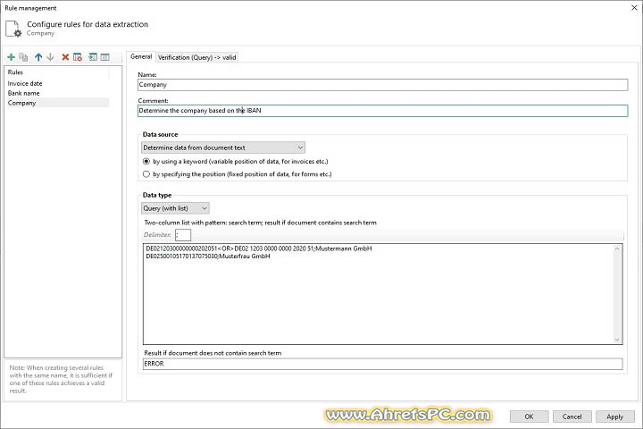Select the Company rule in the list

[57, 103]
